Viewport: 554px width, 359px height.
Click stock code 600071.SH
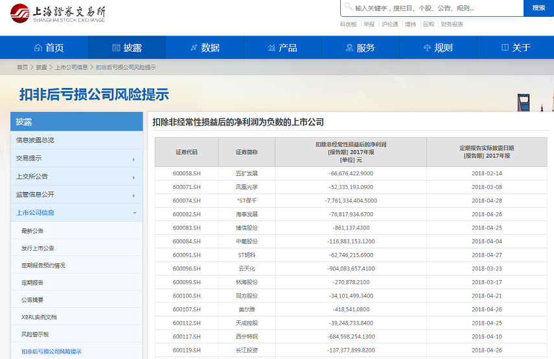point(187,187)
